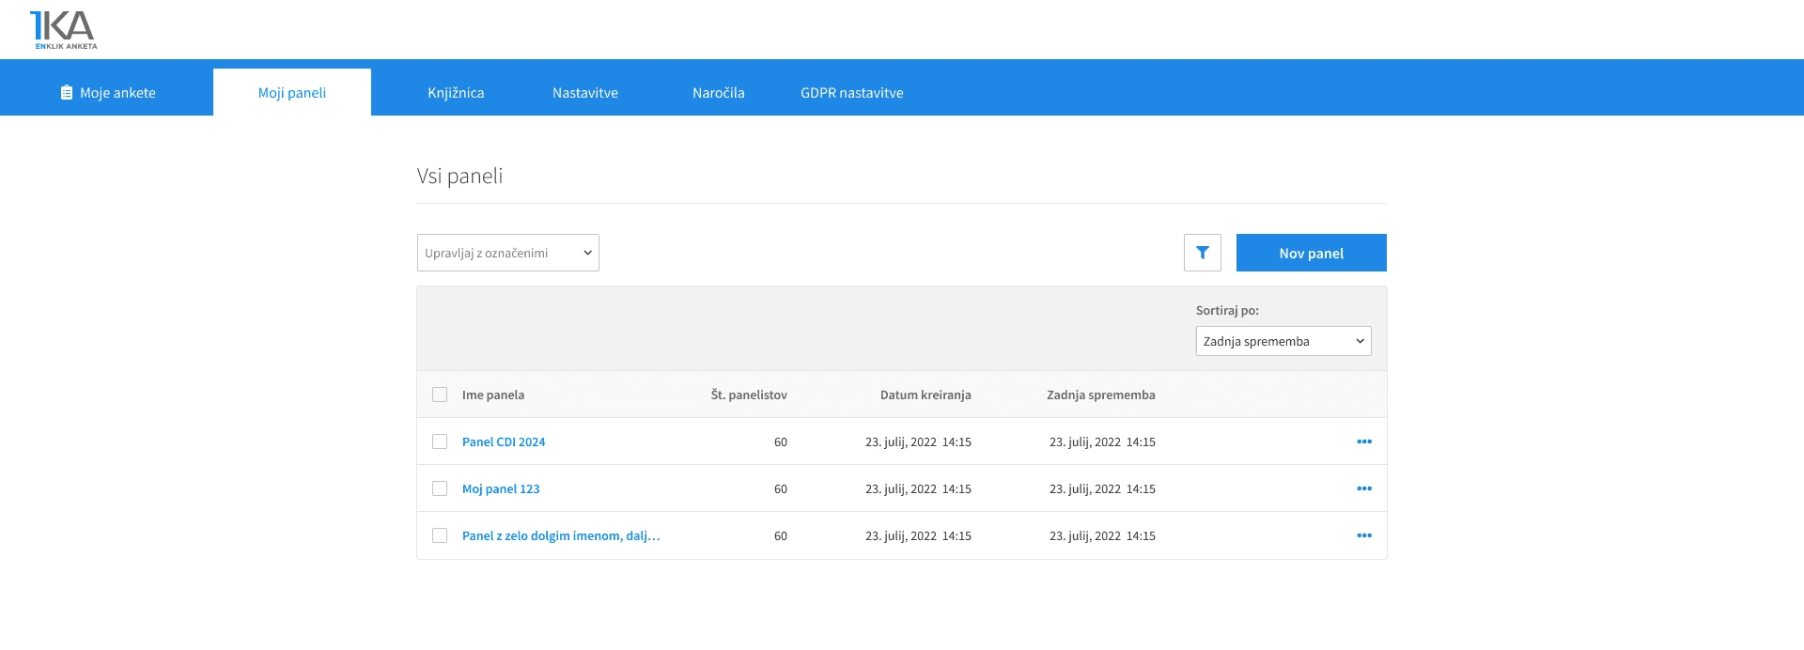Image resolution: width=1804 pixels, height=650 pixels.
Task: Click the Vsi paneli heading
Action: point(460,176)
